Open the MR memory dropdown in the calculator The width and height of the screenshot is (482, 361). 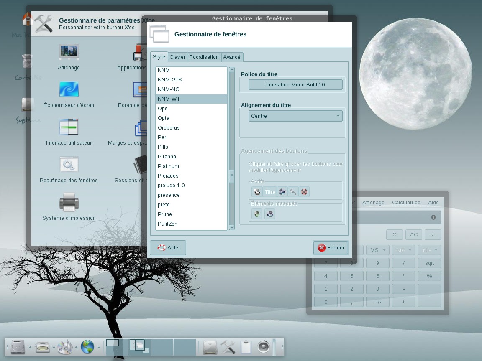click(404, 250)
